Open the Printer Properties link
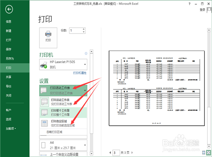Viewport: 212px width, 157px height. pos(80,73)
